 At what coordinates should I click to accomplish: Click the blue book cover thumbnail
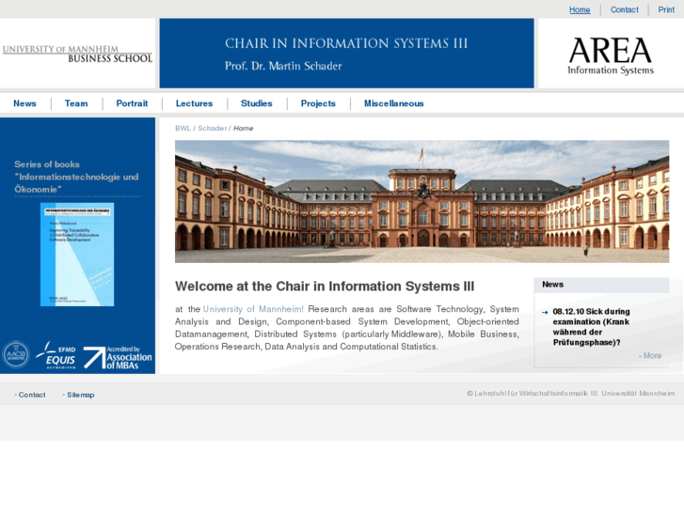point(77,255)
